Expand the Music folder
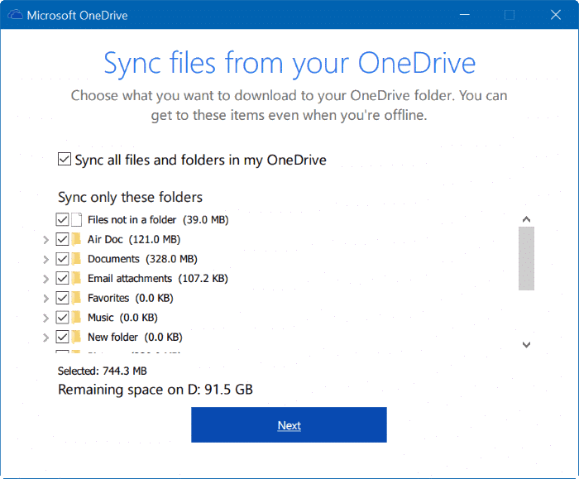 pyautogui.click(x=45, y=318)
